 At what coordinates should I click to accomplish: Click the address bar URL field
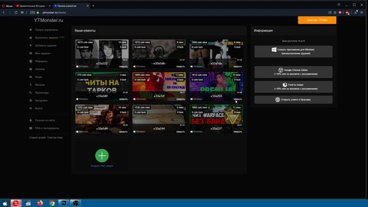(54, 13)
